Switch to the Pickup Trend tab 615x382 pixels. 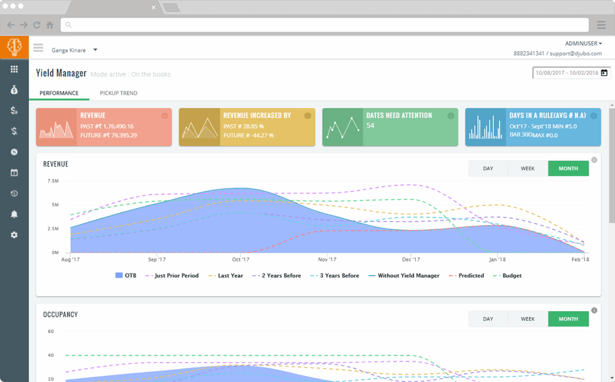pos(118,93)
